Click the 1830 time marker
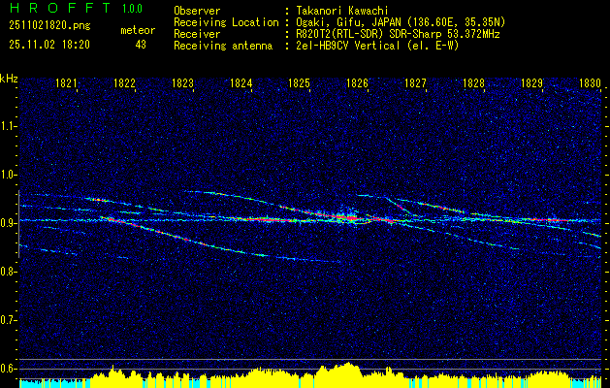Viewport: 610px width, 388px height. [x=591, y=82]
